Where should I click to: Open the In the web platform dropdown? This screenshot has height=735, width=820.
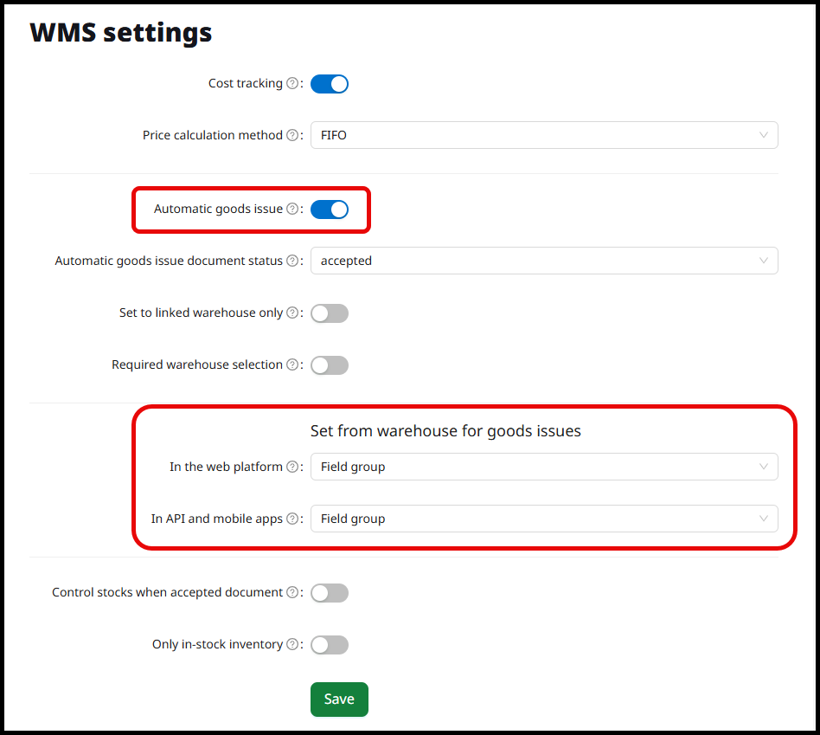pos(543,467)
